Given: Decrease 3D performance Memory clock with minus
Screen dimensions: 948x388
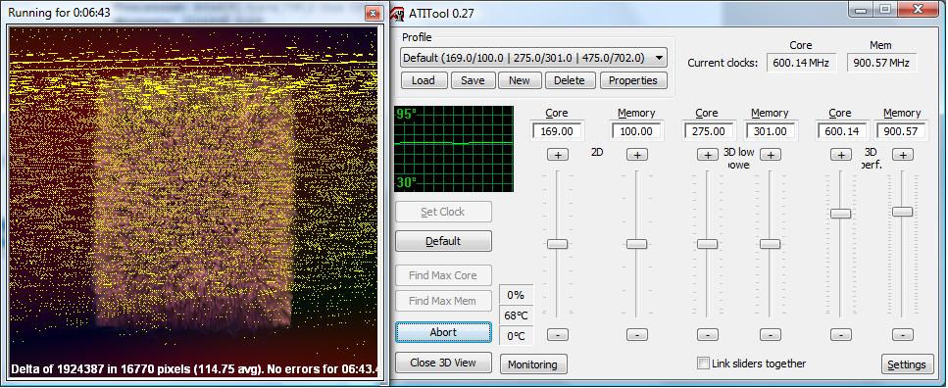Looking at the screenshot, I should (x=902, y=334).
